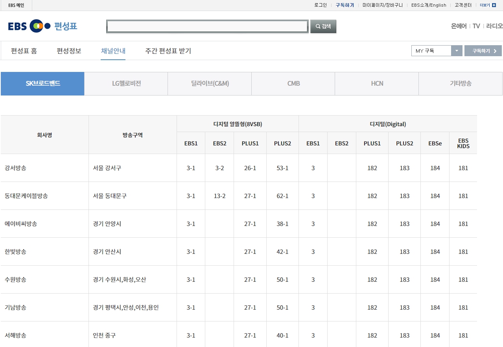The image size is (503, 347).
Task: Click the 38-1 PLUS2 value
Action: click(282, 224)
